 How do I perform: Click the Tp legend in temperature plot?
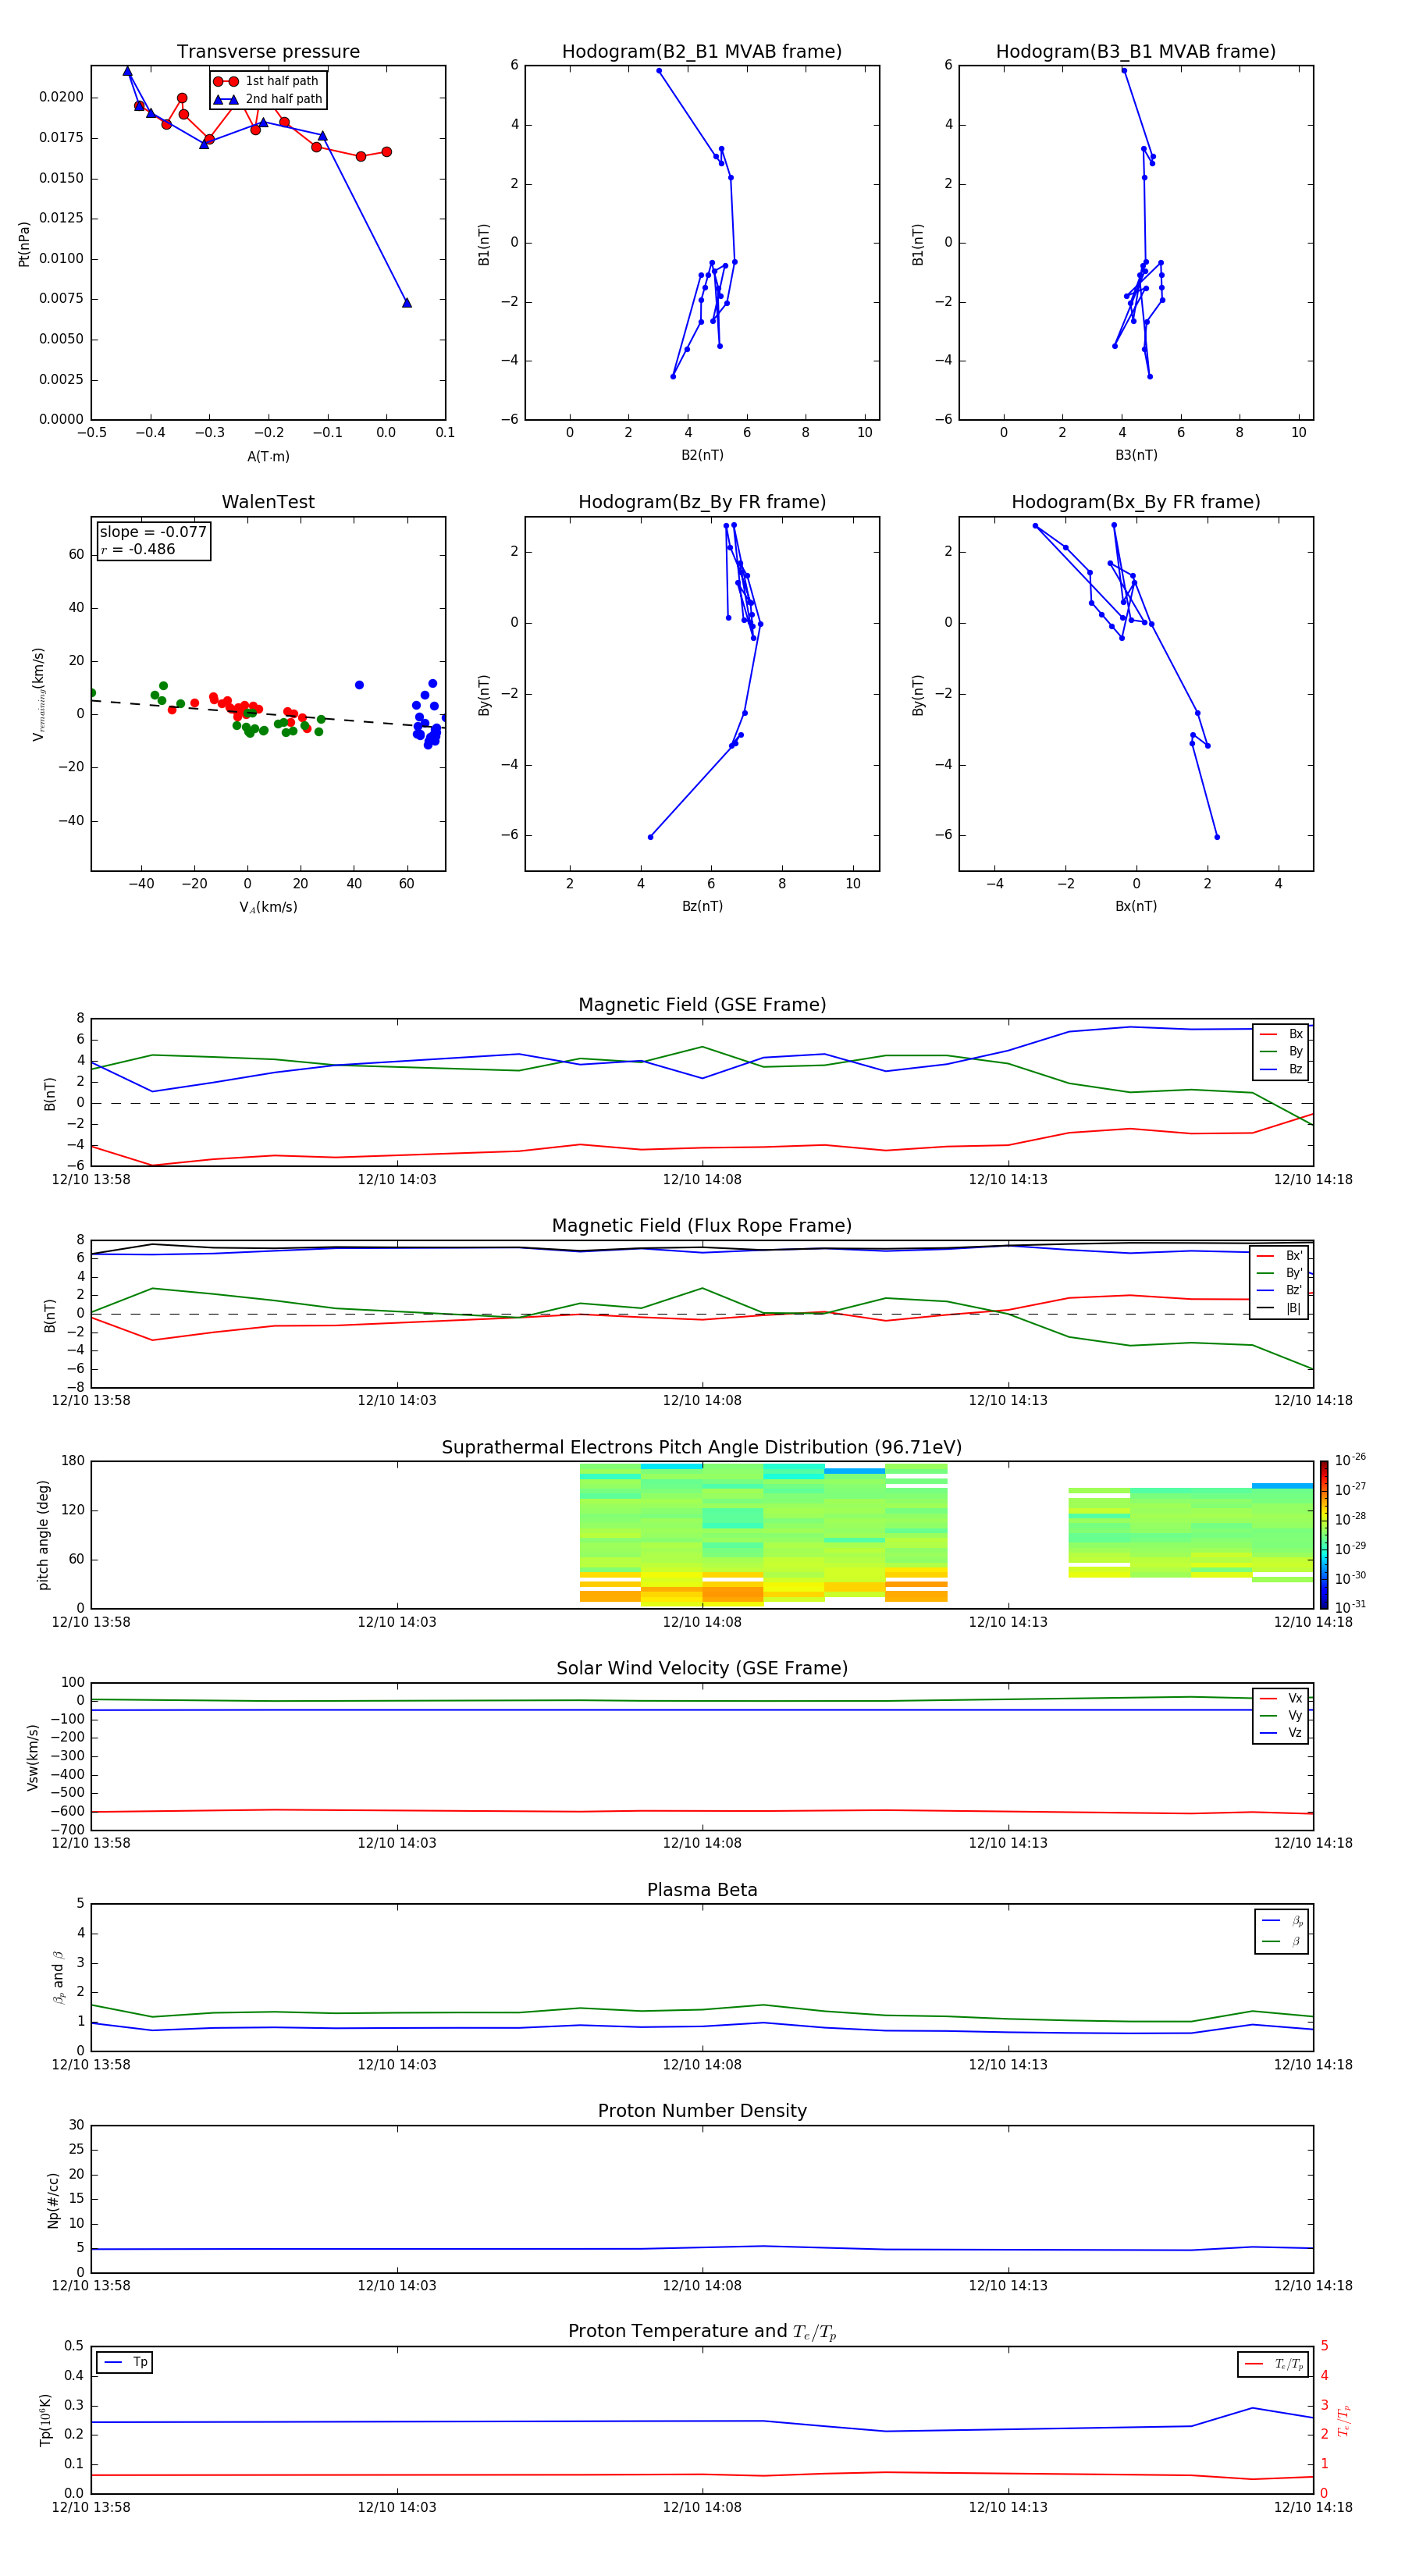pyautogui.click(x=125, y=2363)
